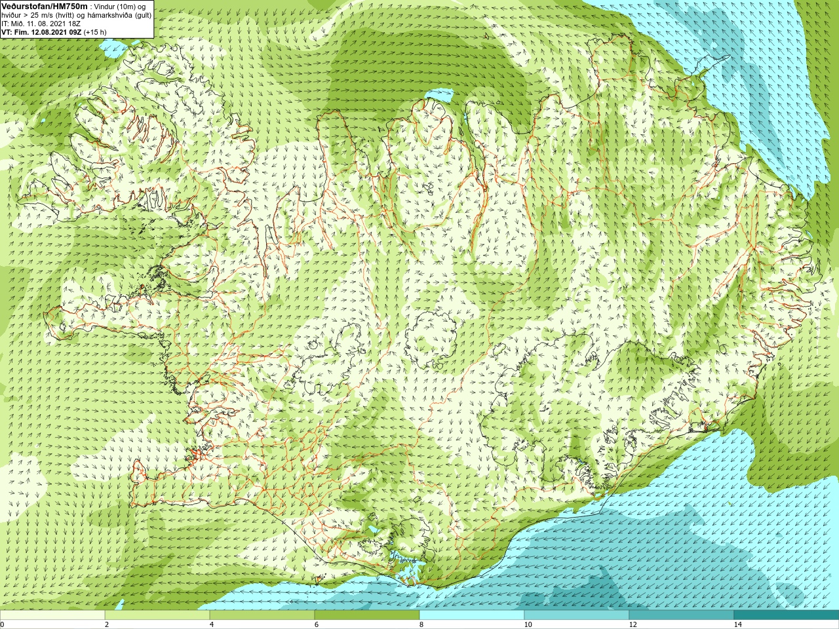
Task: Click the 2–4 m/s light green legend swatch
Action: point(157,615)
